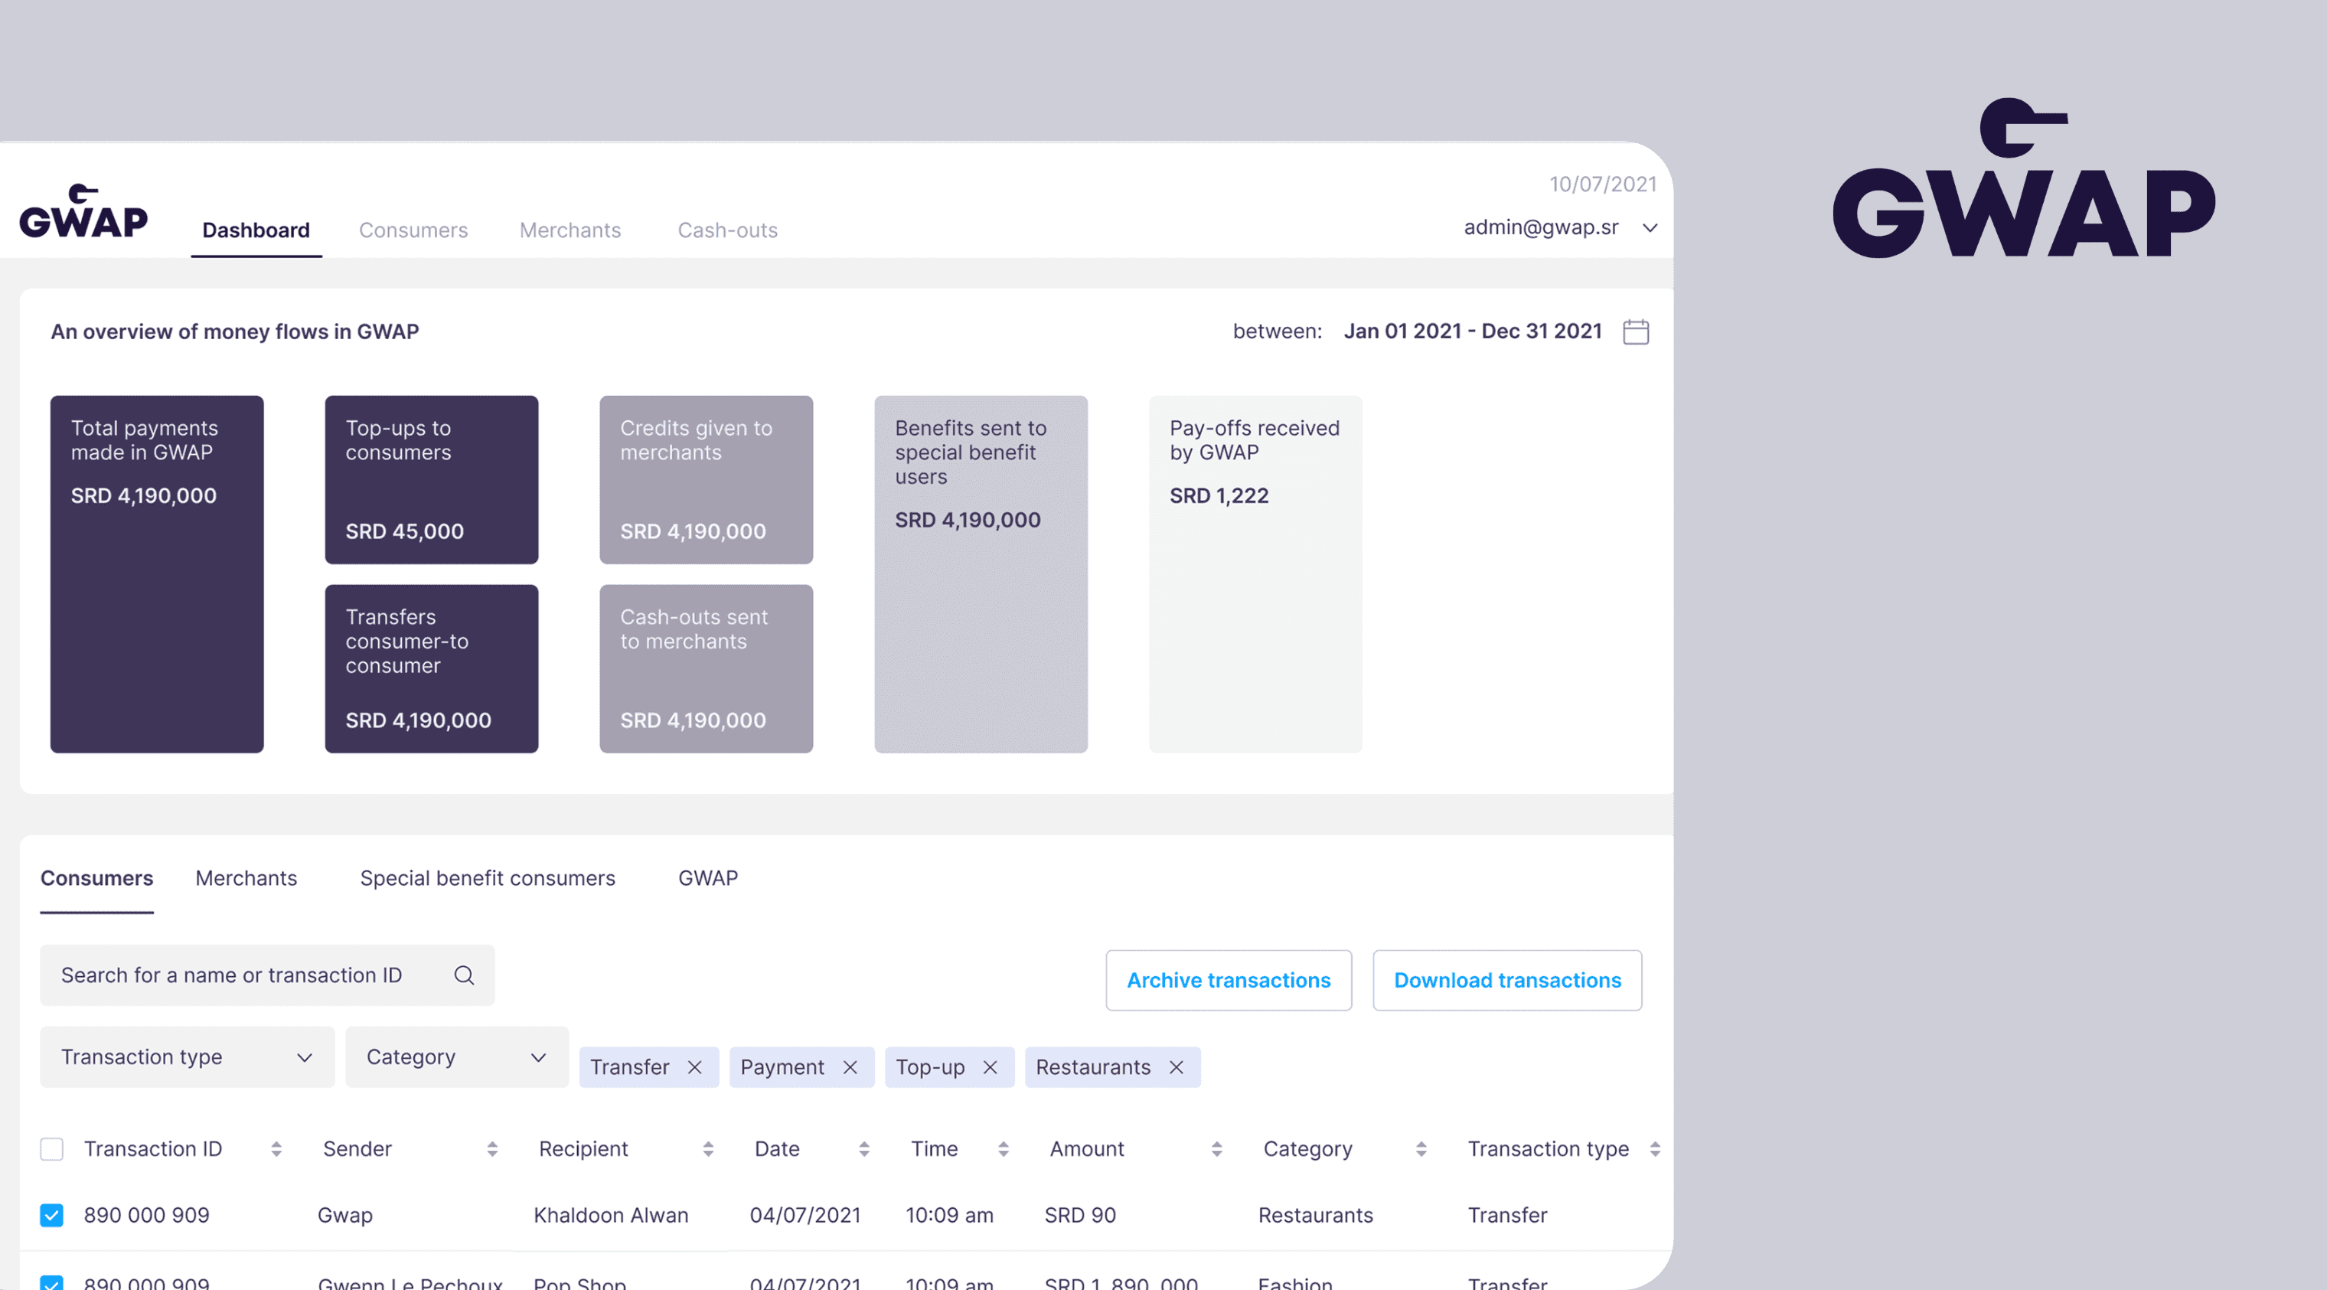Expand the Category filter dropdown
2327x1290 pixels.
pyautogui.click(x=456, y=1057)
